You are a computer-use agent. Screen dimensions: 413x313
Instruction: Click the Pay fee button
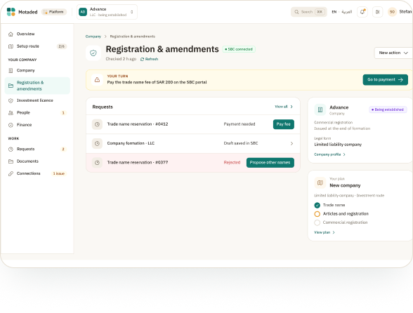[284, 124]
